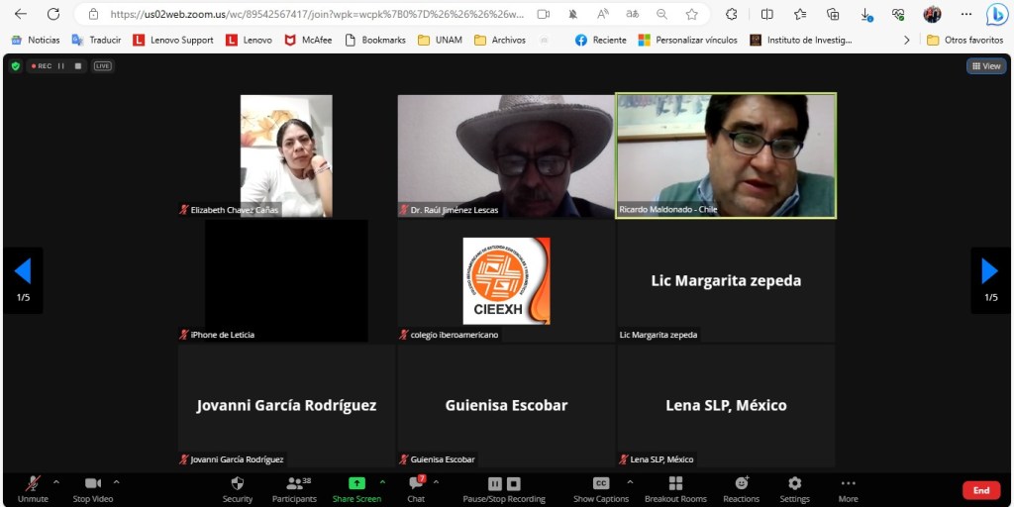Go to next gallery page with right arrow
The height and width of the screenshot is (507, 1014).
click(x=989, y=271)
